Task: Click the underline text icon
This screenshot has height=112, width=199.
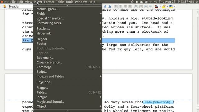Action: coord(110,6)
